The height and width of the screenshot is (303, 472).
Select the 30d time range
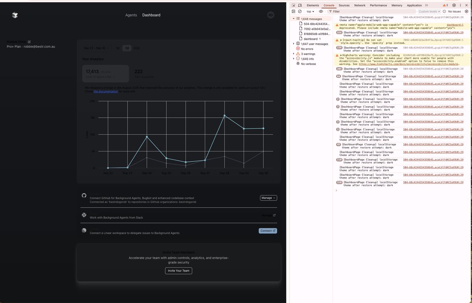tap(136, 48)
